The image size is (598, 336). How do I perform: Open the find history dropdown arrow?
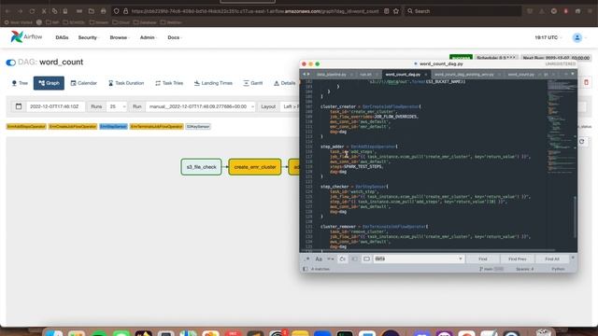coord(461,259)
